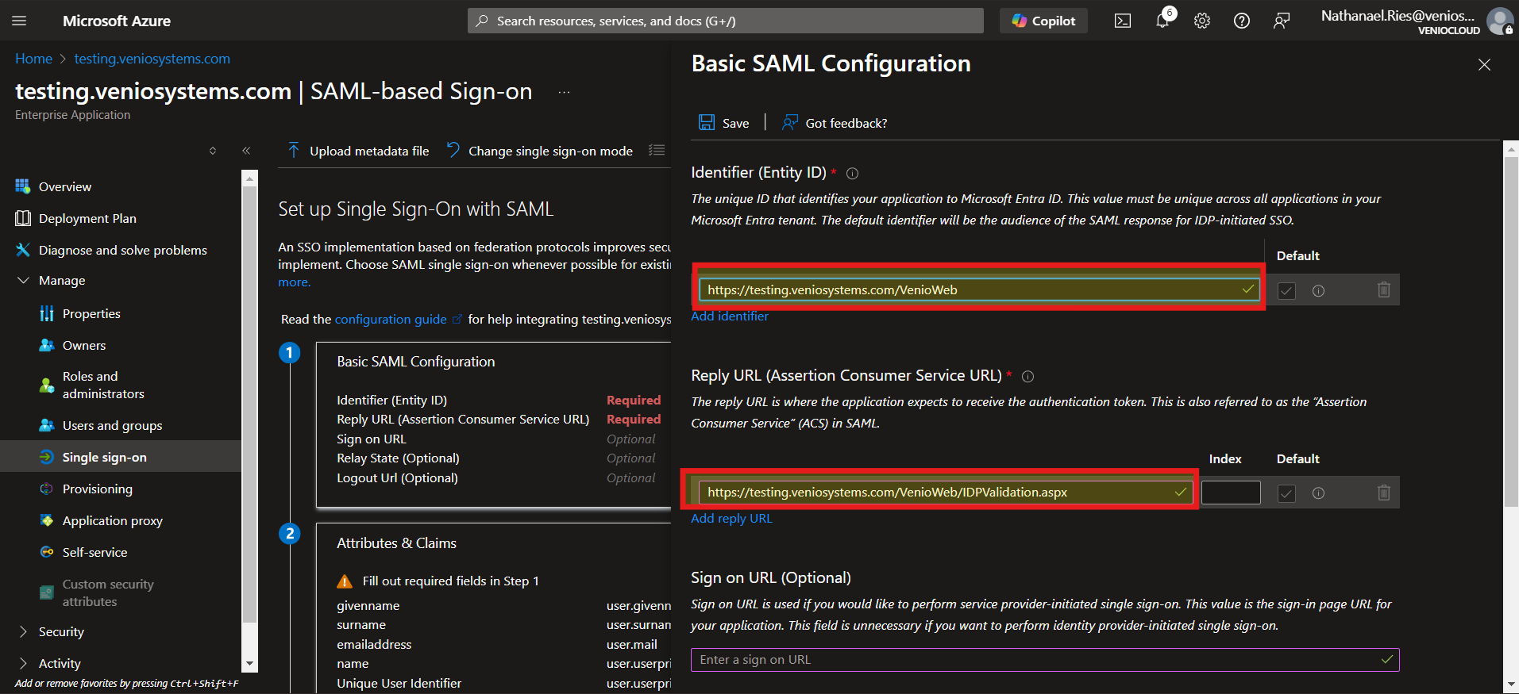Click the Copilot button
The image size is (1519, 694).
(x=1043, y=21)
